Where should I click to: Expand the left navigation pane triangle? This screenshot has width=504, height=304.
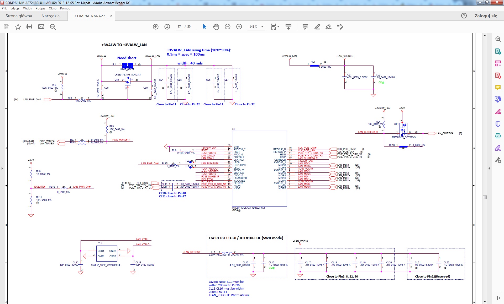pos(2,168)
